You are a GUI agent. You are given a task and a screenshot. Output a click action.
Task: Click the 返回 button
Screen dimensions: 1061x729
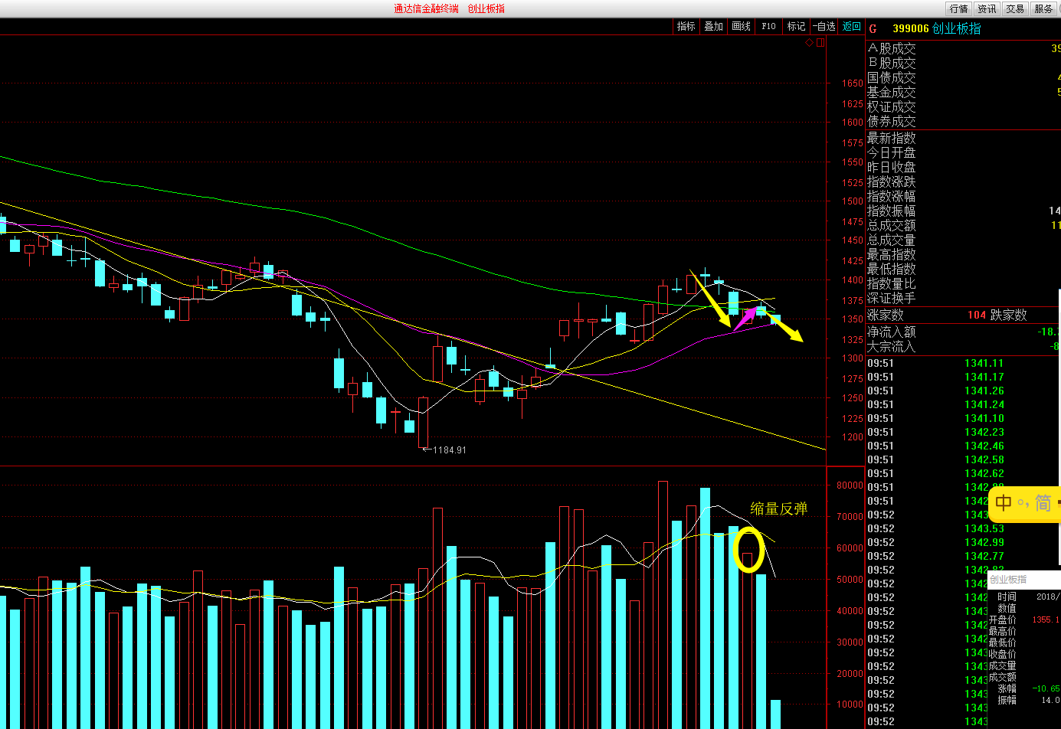[x=852, y=26]
